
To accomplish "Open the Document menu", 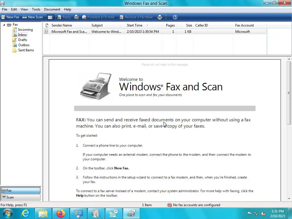I will (52, 9).
